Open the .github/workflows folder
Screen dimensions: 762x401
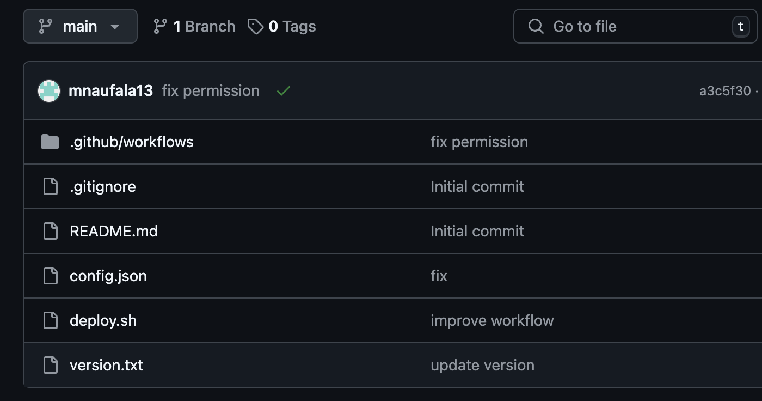[x=132, y=142]
